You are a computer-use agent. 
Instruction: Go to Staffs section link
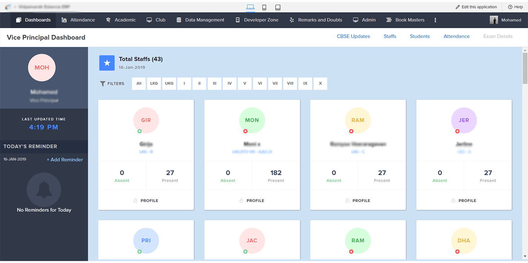pos(390,36)
